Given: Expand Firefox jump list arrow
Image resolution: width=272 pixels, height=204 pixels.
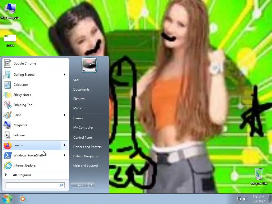Looking at the screenshot, I should click(x=65, y=145).
